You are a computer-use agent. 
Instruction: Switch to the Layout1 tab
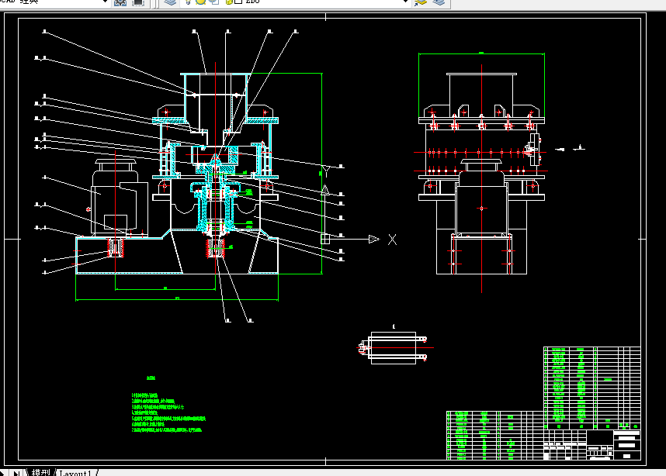pos(75,473)
